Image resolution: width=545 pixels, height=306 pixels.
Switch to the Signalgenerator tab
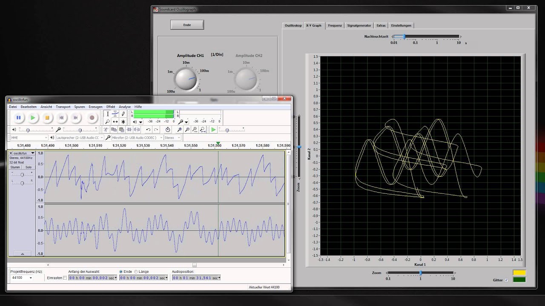359,25
